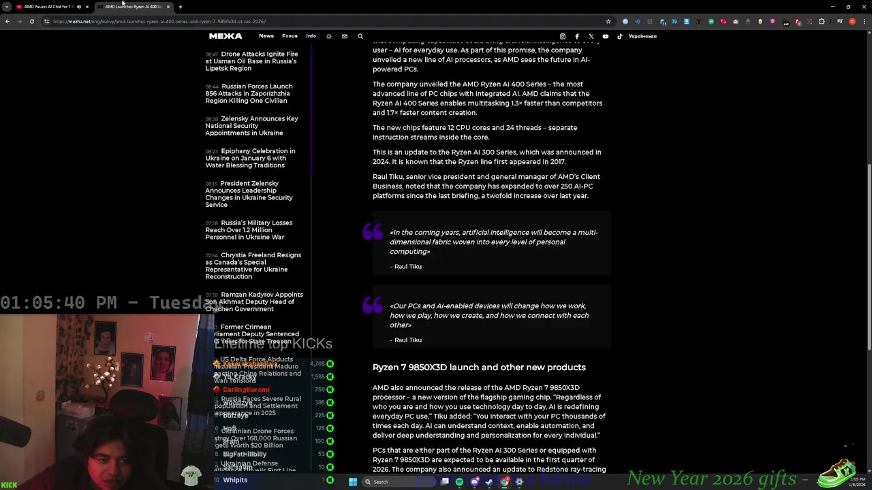Open the Focus menu item

pos(290,36)
